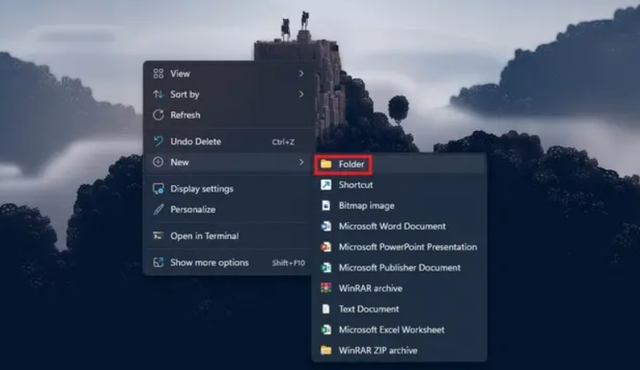The height and width of the screenshot is (370, 640).
Task: Create a new WinRAR archive
Action: (399, 288)
